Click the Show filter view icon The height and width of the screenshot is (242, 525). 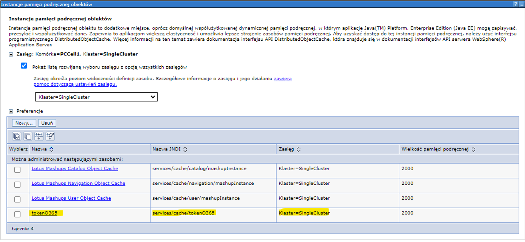39,136
